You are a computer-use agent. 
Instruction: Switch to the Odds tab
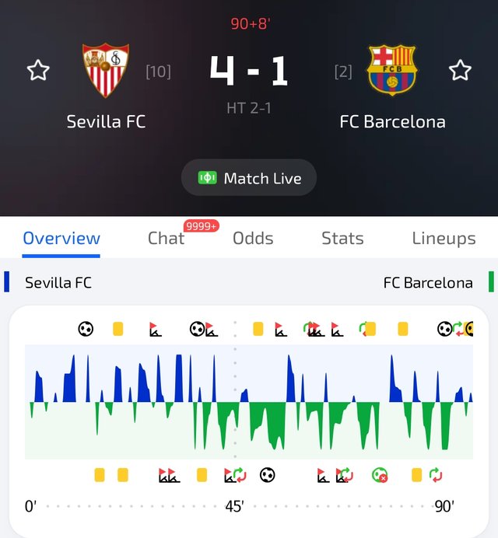[x=253, y=239]
